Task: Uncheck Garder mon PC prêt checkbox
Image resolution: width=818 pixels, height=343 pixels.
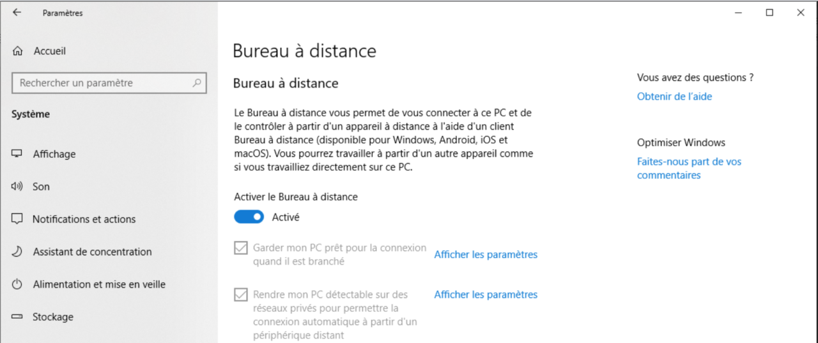Action: pos(241,248)
